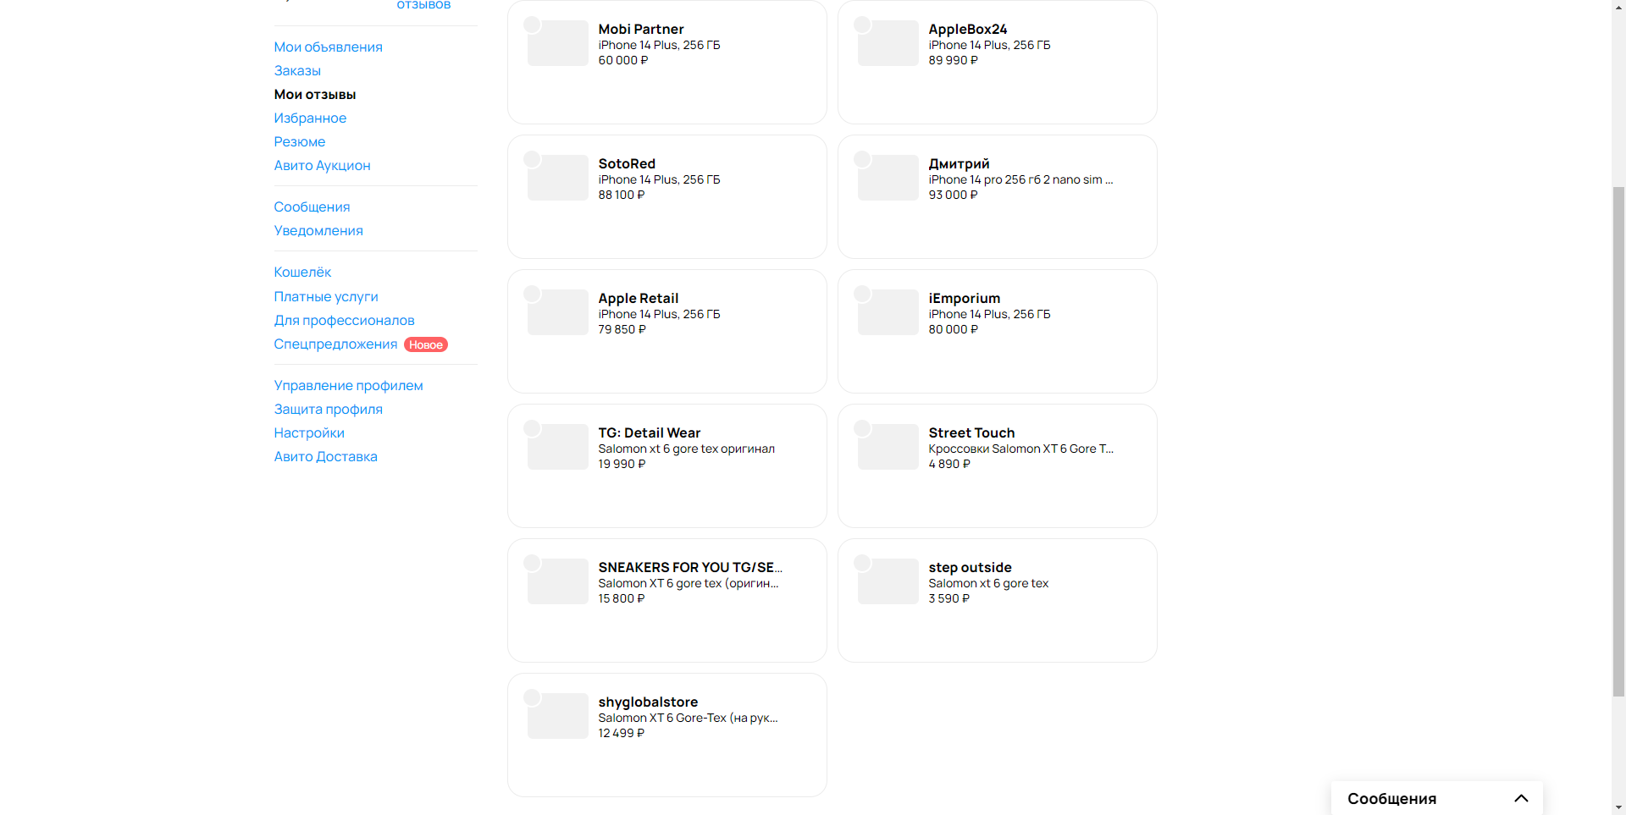Click the price 89 990 ₽
The width and height of the screenshot is (1626, 815).
point(953,60)
